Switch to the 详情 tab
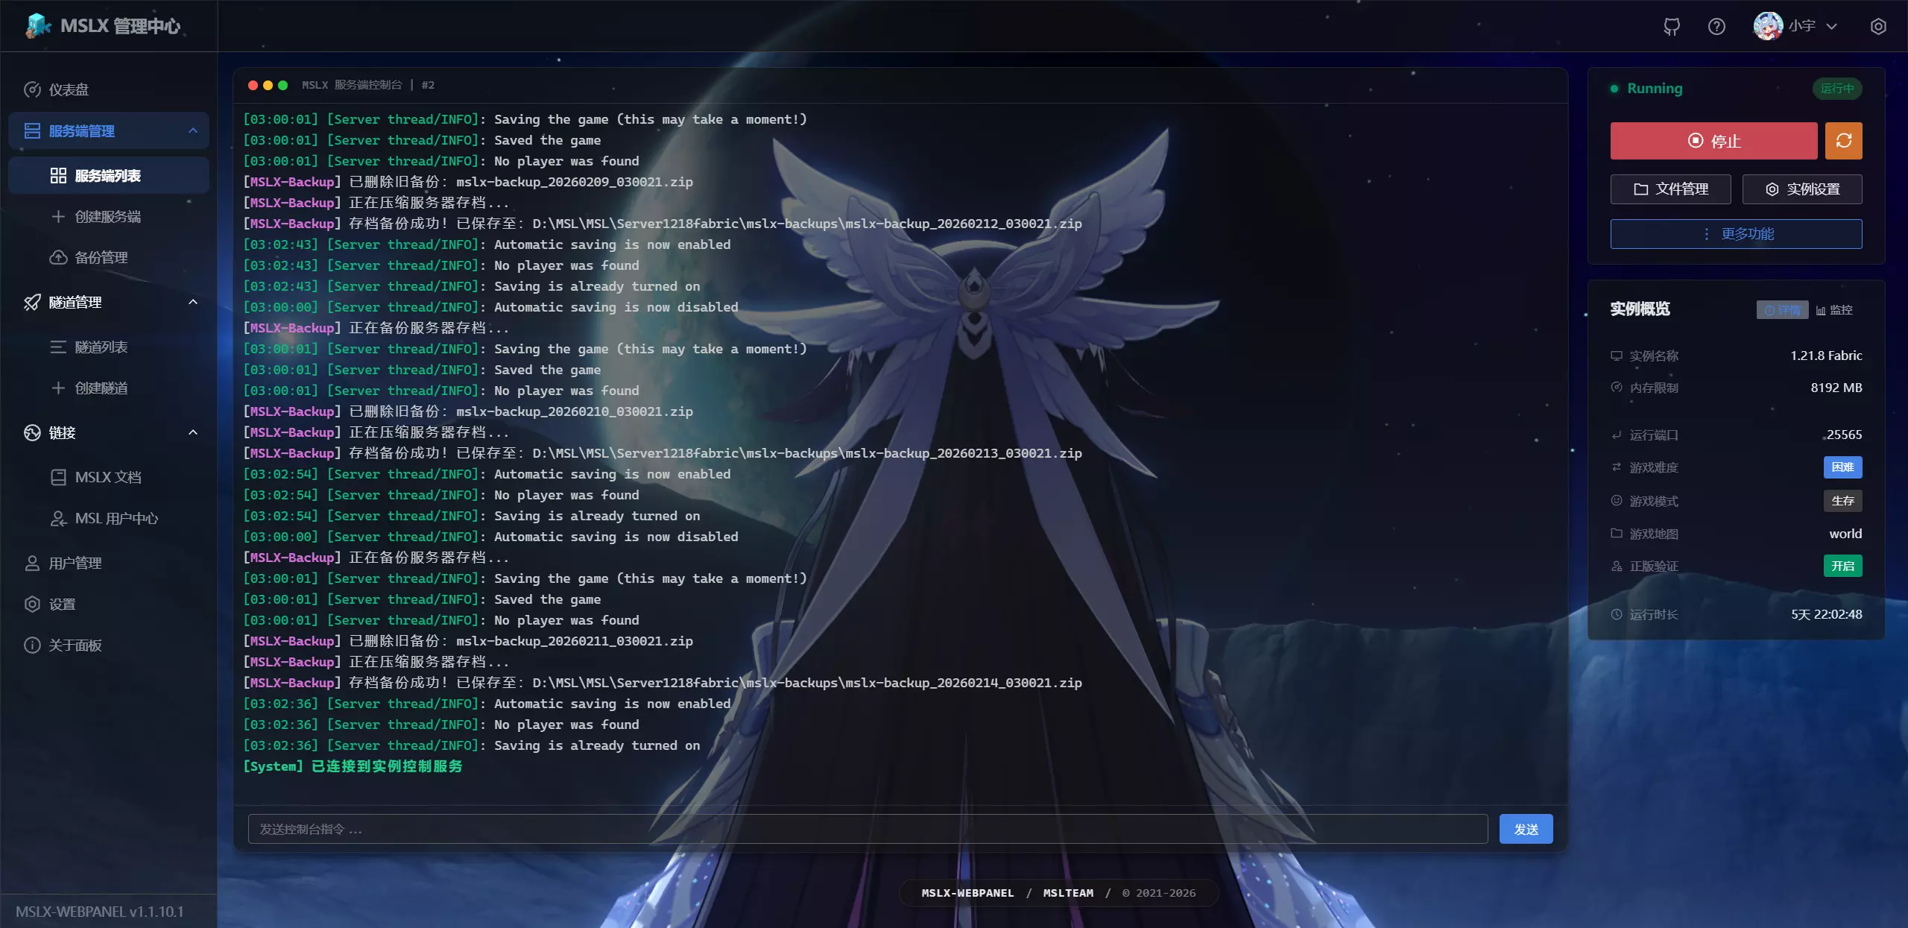 click(1782, 310)
